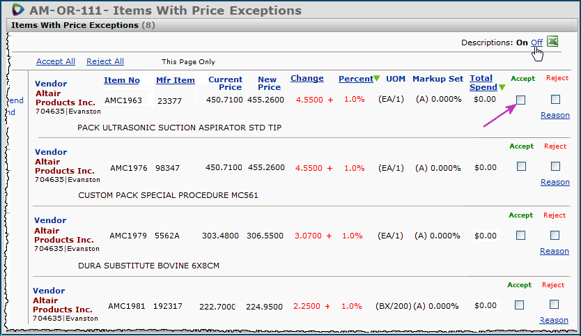Click the Accept All link
Image resolution: width=581 pixels, height=336 pixels.
point(56,61)
